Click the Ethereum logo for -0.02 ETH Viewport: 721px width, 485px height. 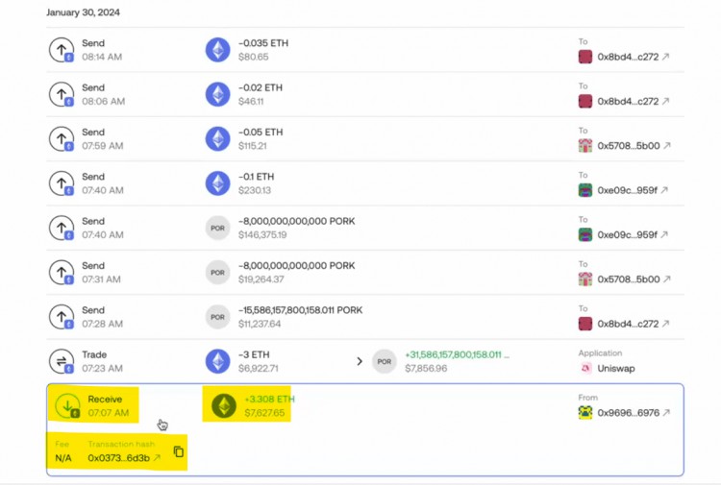click(x=217, y=94)
